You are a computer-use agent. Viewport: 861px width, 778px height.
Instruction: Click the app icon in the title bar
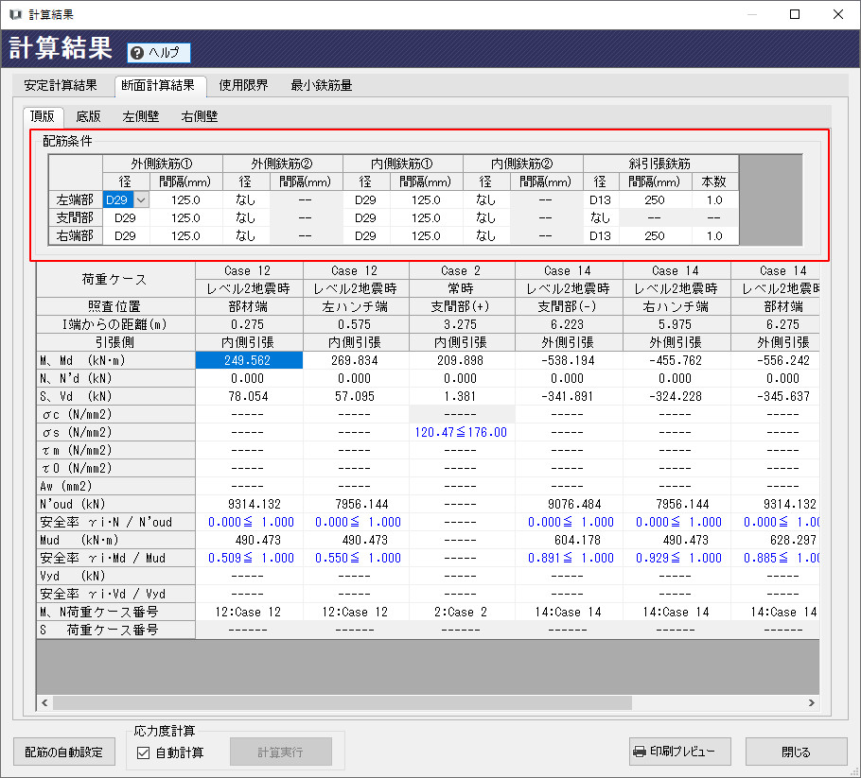(15, 14)
